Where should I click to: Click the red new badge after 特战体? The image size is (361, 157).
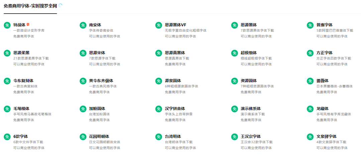pos(28,24)
